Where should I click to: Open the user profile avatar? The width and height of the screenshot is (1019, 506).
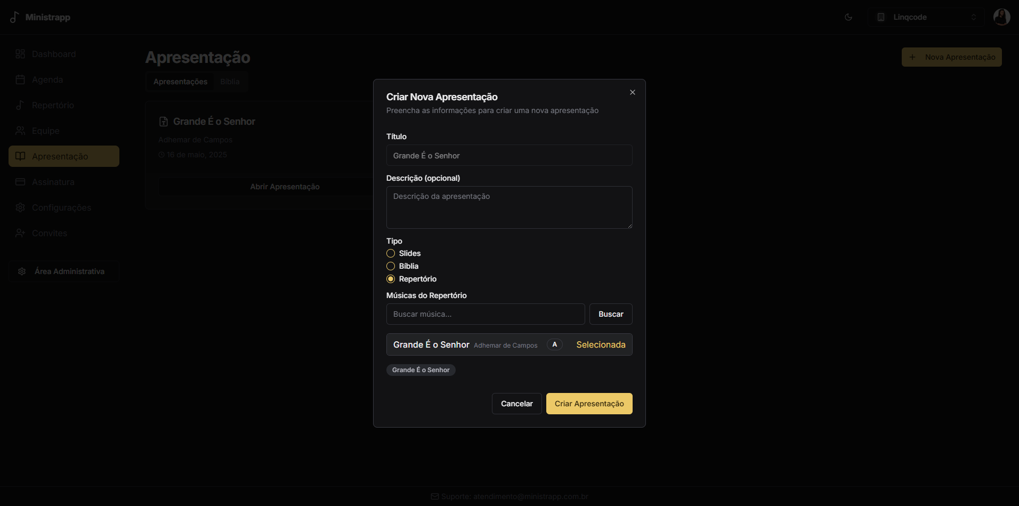pyautogui.click(x=1001, y=17)
